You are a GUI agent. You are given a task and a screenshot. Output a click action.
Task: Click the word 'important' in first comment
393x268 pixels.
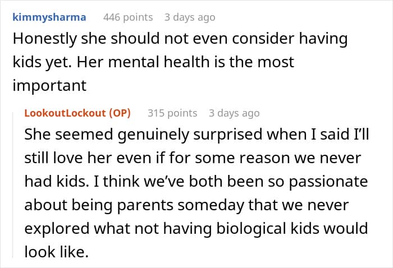coord(49,86)
